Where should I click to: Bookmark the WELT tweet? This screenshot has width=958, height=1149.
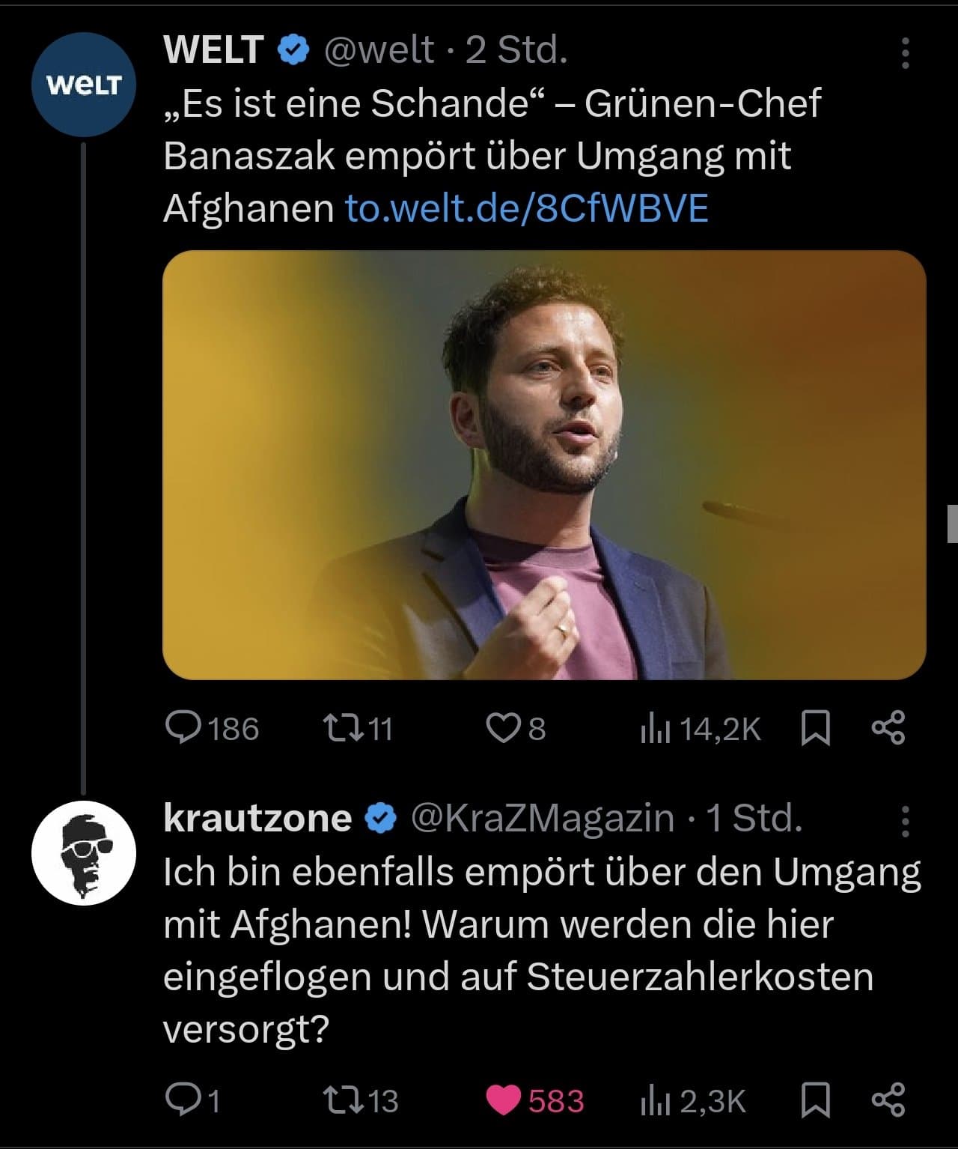tap(815, 729)
